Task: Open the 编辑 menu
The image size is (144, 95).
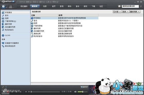Action: [x=29, y=2]
